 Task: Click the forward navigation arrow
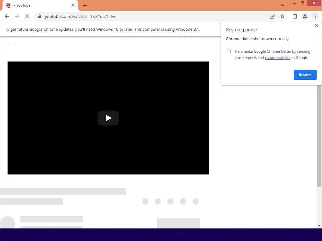pyautogui.click(x=17, y=16)
